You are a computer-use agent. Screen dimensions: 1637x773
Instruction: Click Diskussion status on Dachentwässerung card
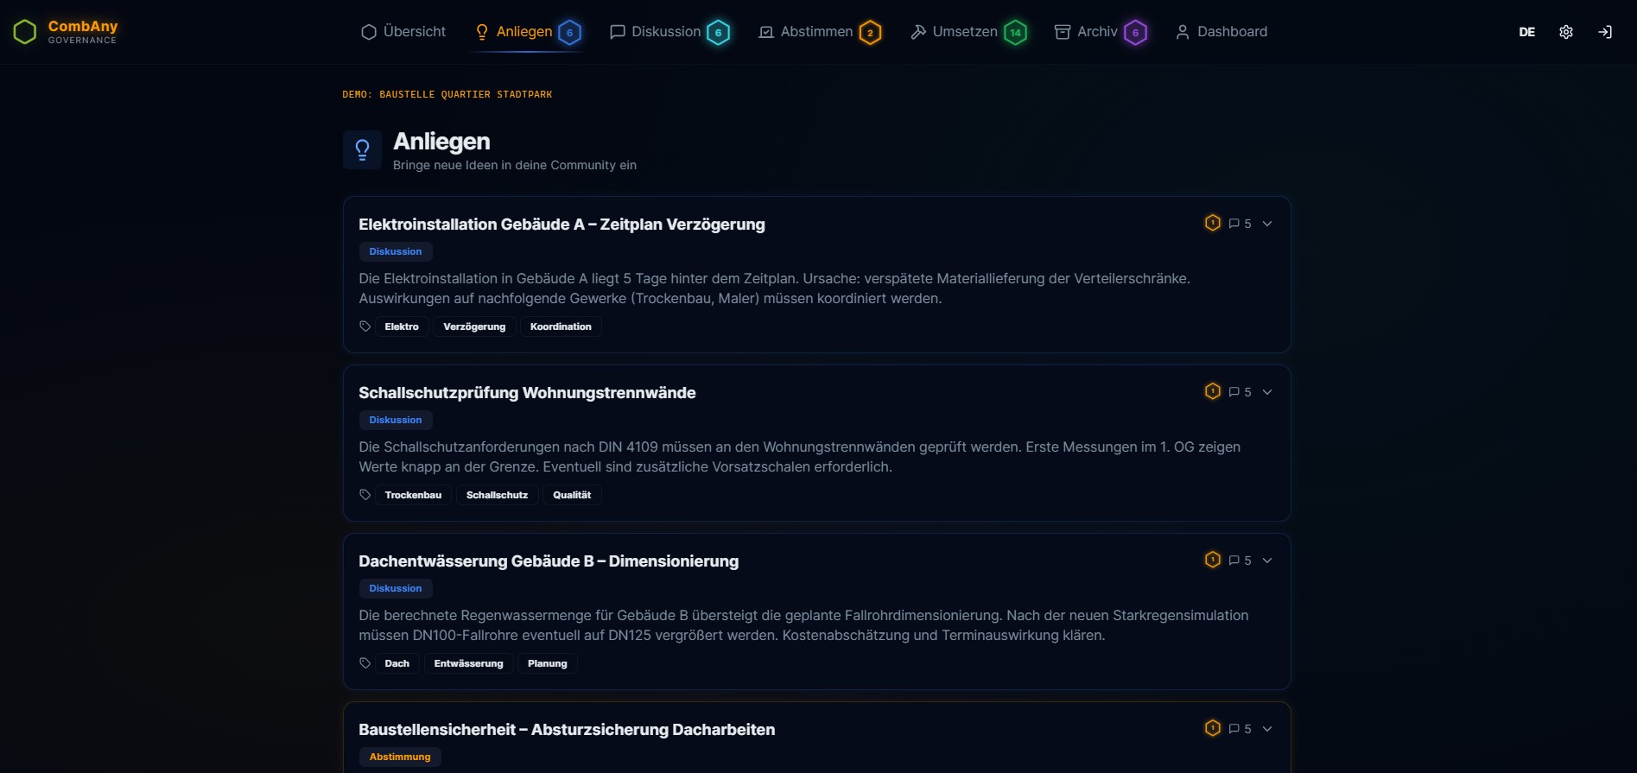pos(396,588)
